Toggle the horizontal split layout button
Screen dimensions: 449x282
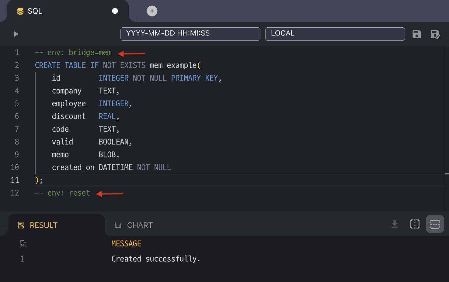click(x=435, y=224)
